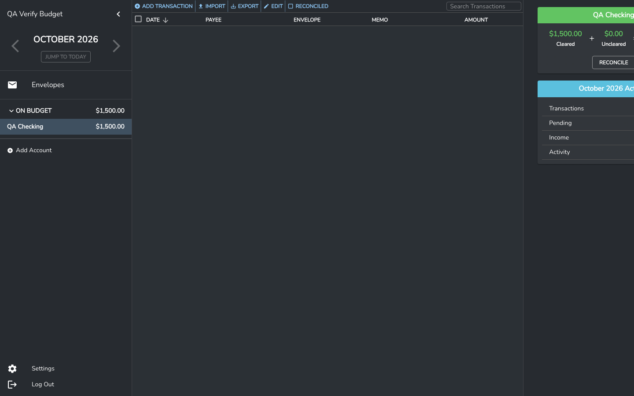634x396 pixels.
Task: Sort by the Memo column header
Action: [380, 20]
